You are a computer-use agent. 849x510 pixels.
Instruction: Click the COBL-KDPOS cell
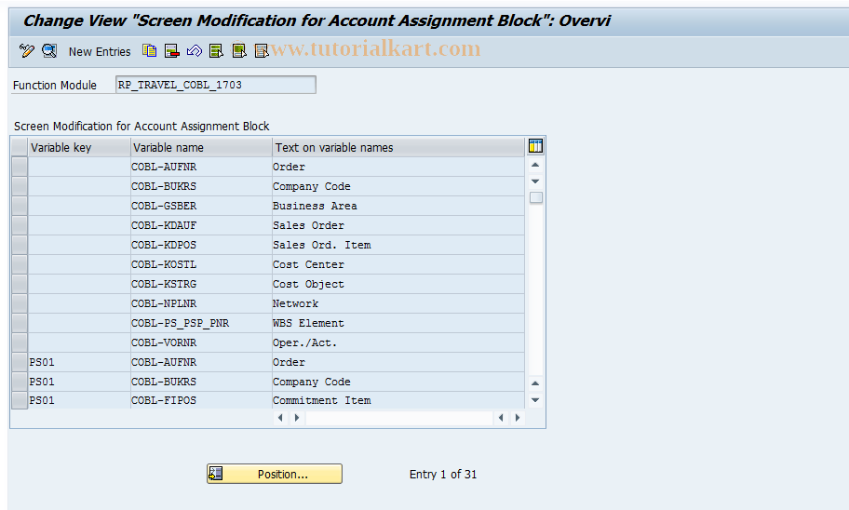point(201,245)
